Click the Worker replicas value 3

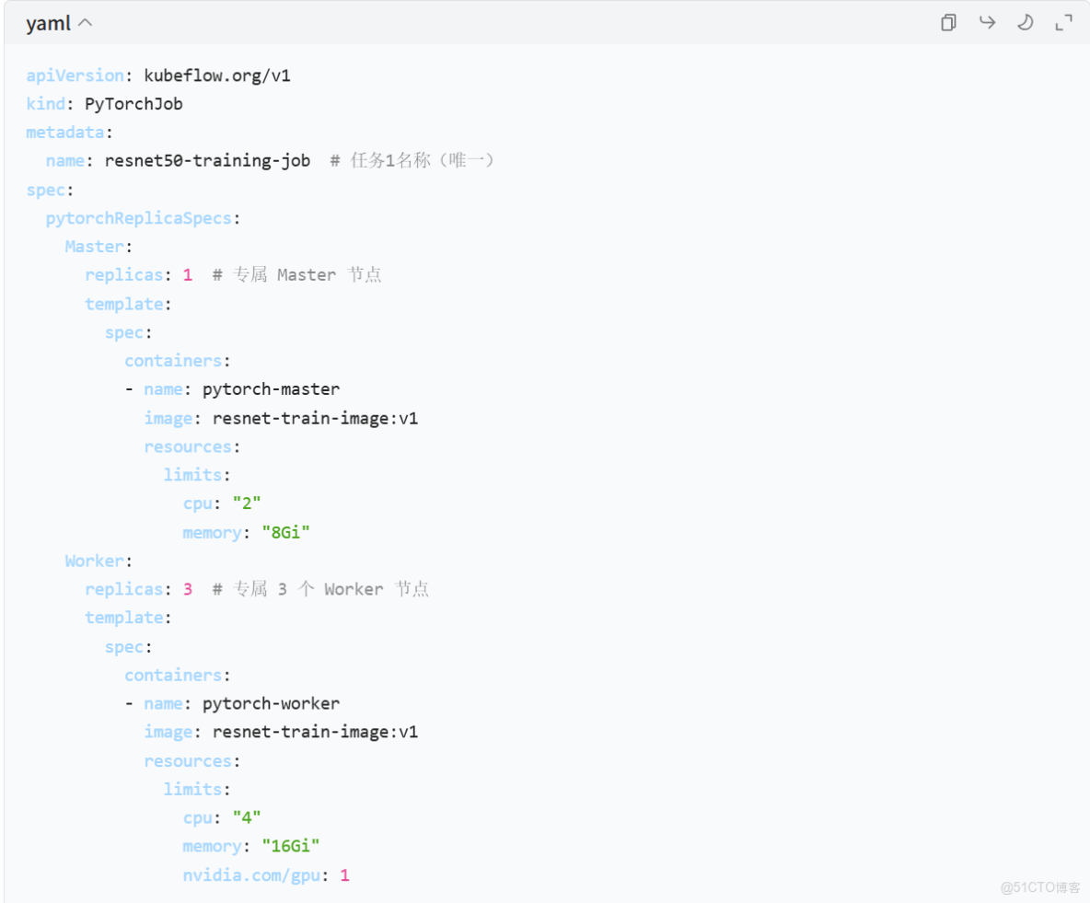pyautogui.click(x=188, y=589)
